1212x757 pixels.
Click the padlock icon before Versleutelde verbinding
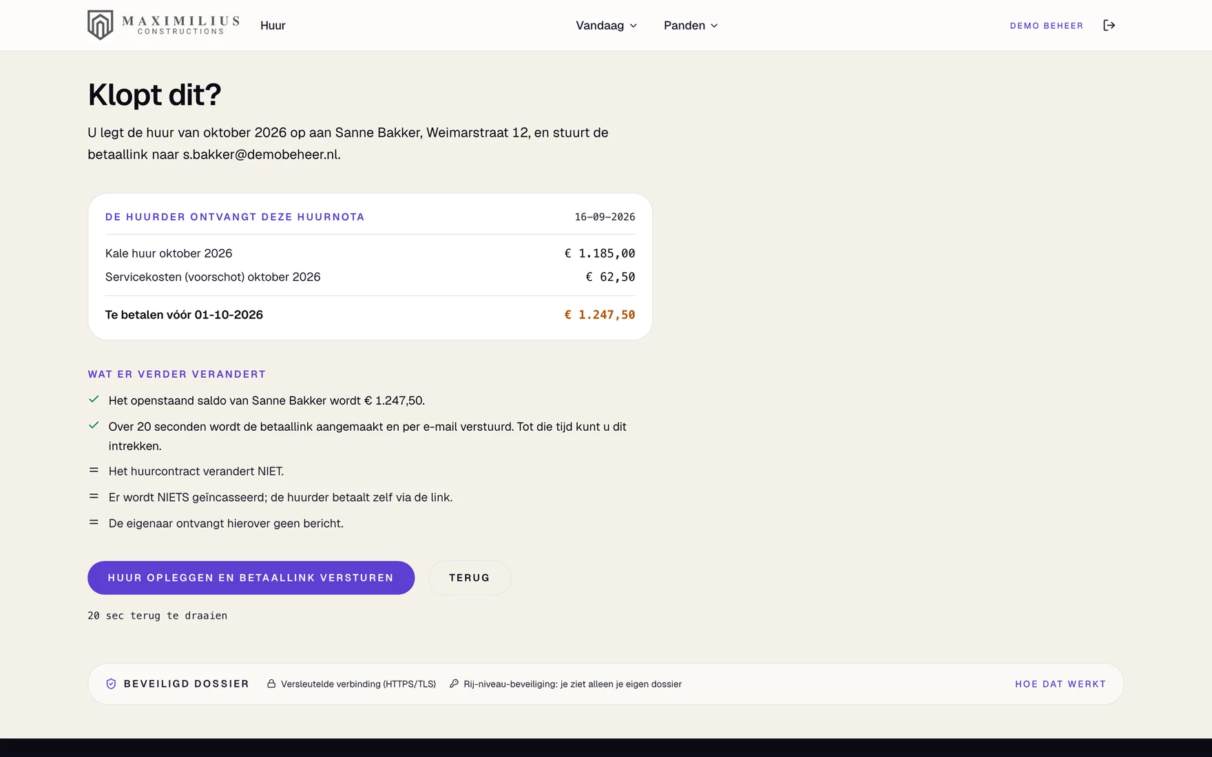(271, 684)
